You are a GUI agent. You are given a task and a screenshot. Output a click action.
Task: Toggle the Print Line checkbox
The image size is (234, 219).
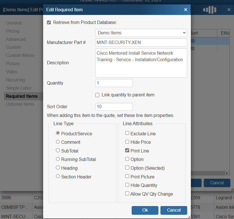127,151
